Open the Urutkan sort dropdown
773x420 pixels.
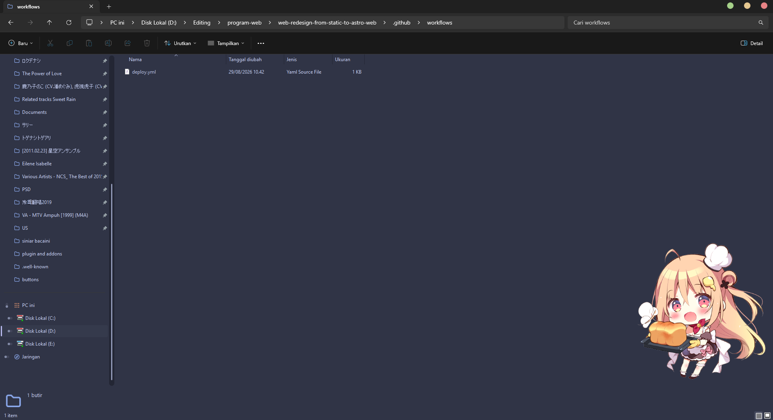[180, 43]
